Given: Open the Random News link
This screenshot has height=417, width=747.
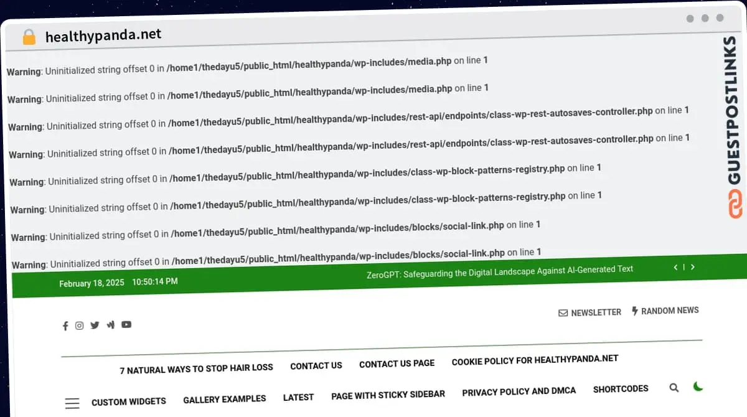Looking at the screenshot, I should 665,310.
